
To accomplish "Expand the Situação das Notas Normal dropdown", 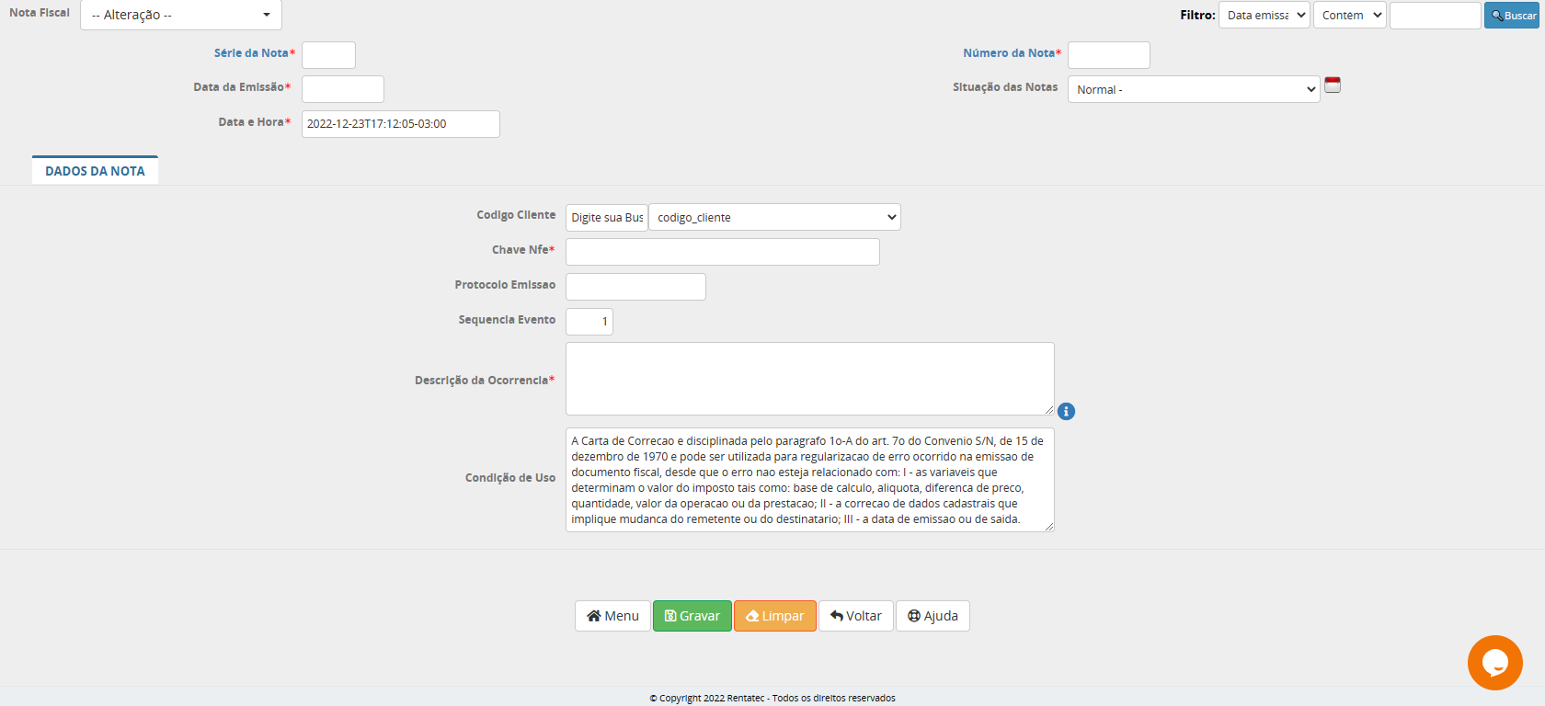I will (1193, 89).
